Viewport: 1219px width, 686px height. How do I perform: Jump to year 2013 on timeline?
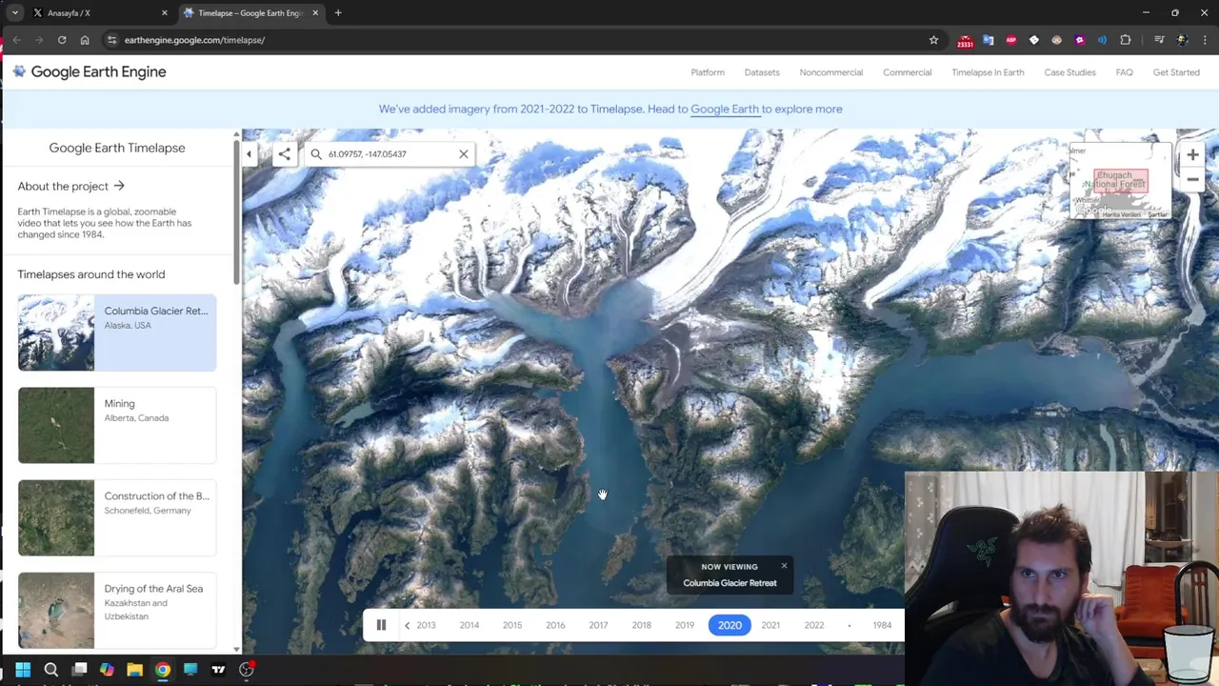click(x=426, y=625)
